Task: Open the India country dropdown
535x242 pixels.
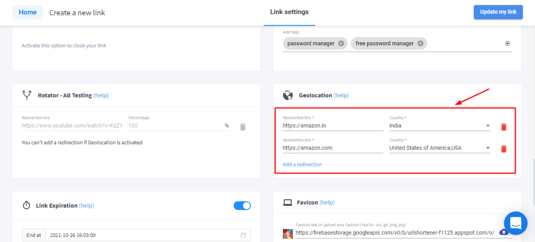Action: click(x=487, y=126)
